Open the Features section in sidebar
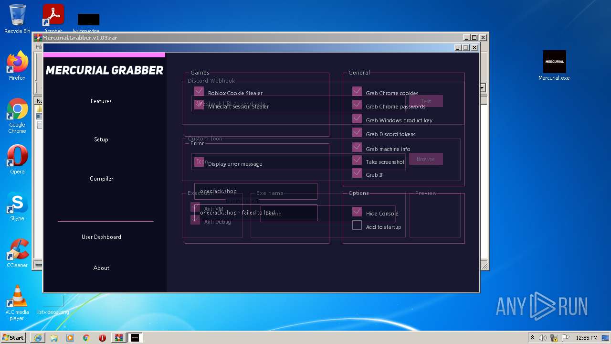 pyautogui.click(x=101, y=101)
